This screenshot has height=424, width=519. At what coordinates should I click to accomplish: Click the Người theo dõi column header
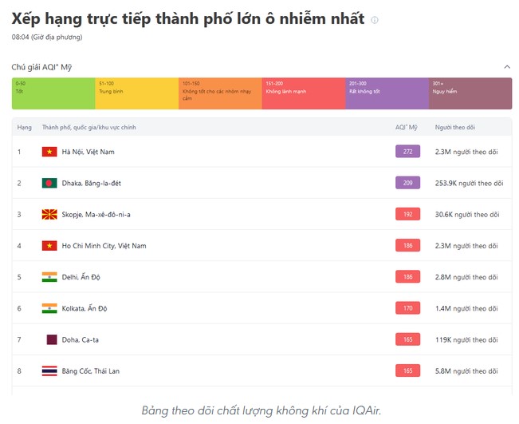tap(454, 127)
